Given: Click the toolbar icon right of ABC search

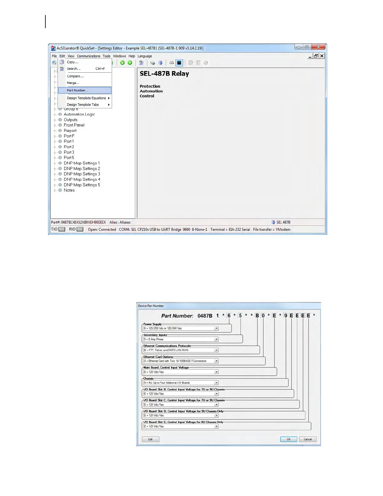Looking at the screenshot, I should (153, 63).
